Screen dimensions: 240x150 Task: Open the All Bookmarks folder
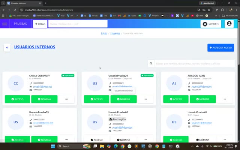coord(229,15)
